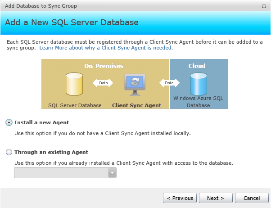
Task: Click the Install a new Agent label
Action: pyautogui.click(x=42, y=122)
